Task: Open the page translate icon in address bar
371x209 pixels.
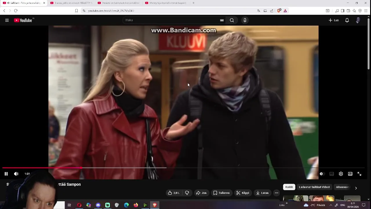Action: (259, 11)
